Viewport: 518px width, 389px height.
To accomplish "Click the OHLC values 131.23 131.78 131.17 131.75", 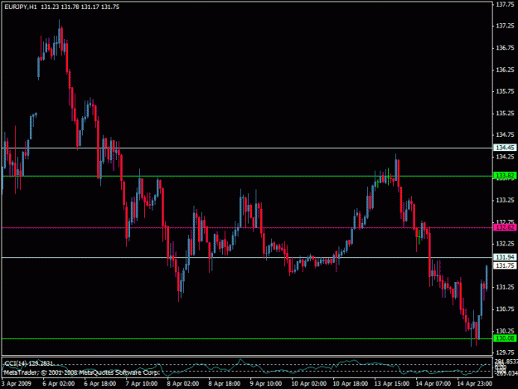I will click(x=80, y=7).
